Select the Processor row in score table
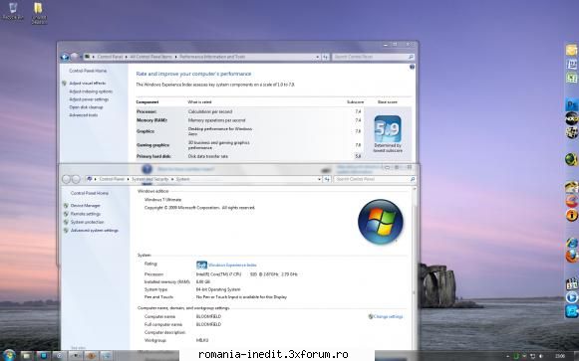 [249, 111]
